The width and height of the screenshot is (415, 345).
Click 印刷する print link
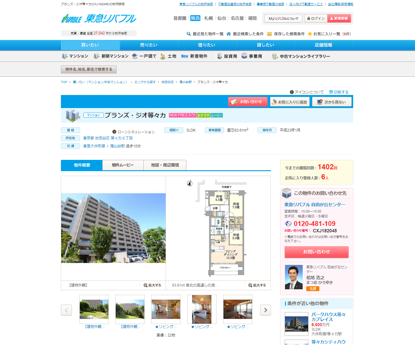339,92
